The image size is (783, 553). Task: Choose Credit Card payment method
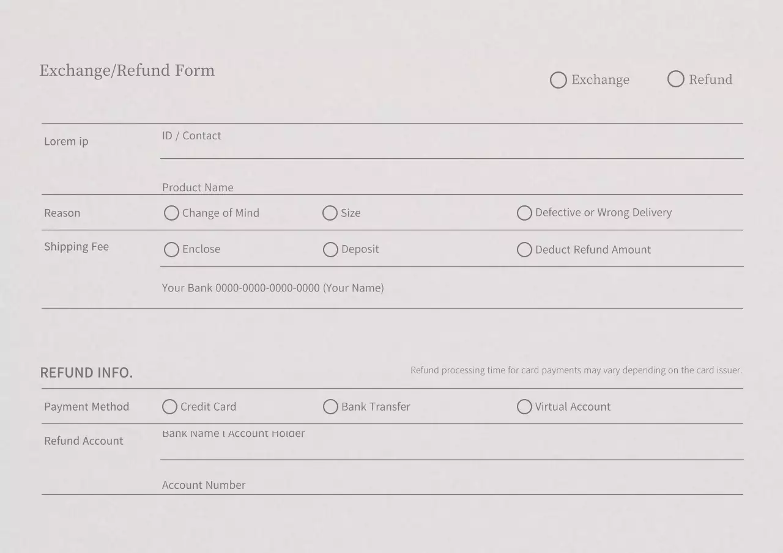pos(169,407)
